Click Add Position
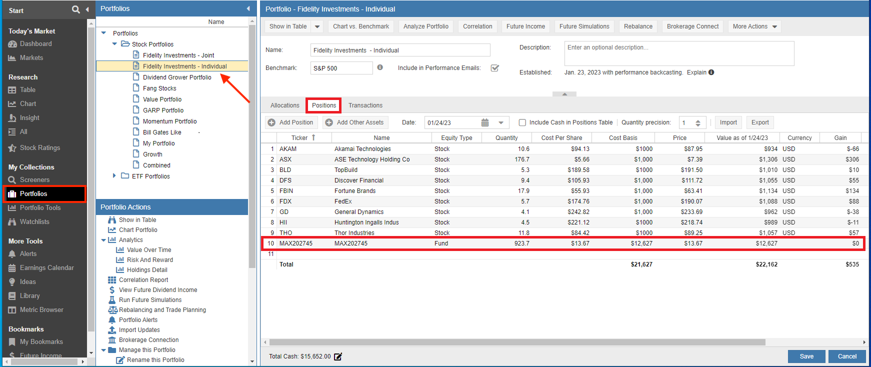This screenshot has width=871, height=367. [x=291, y=122]
